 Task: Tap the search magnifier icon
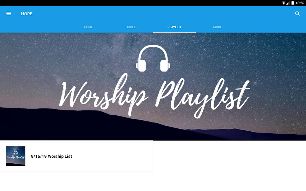click(x=297, y=14)
